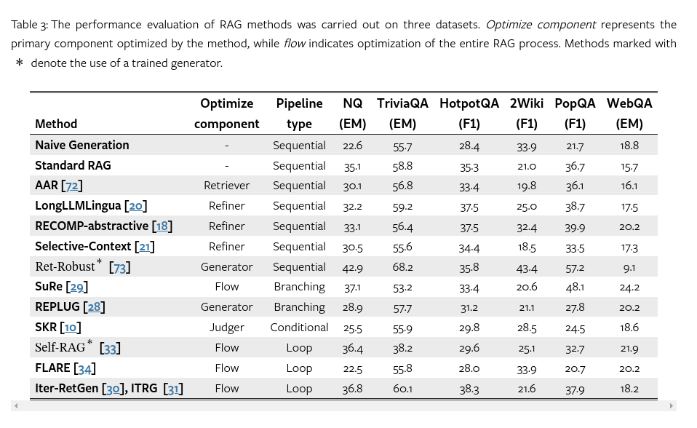Click the horizontal scrollbar track below the table
This screenshot has width=697, height=428.
pos(342,405)
